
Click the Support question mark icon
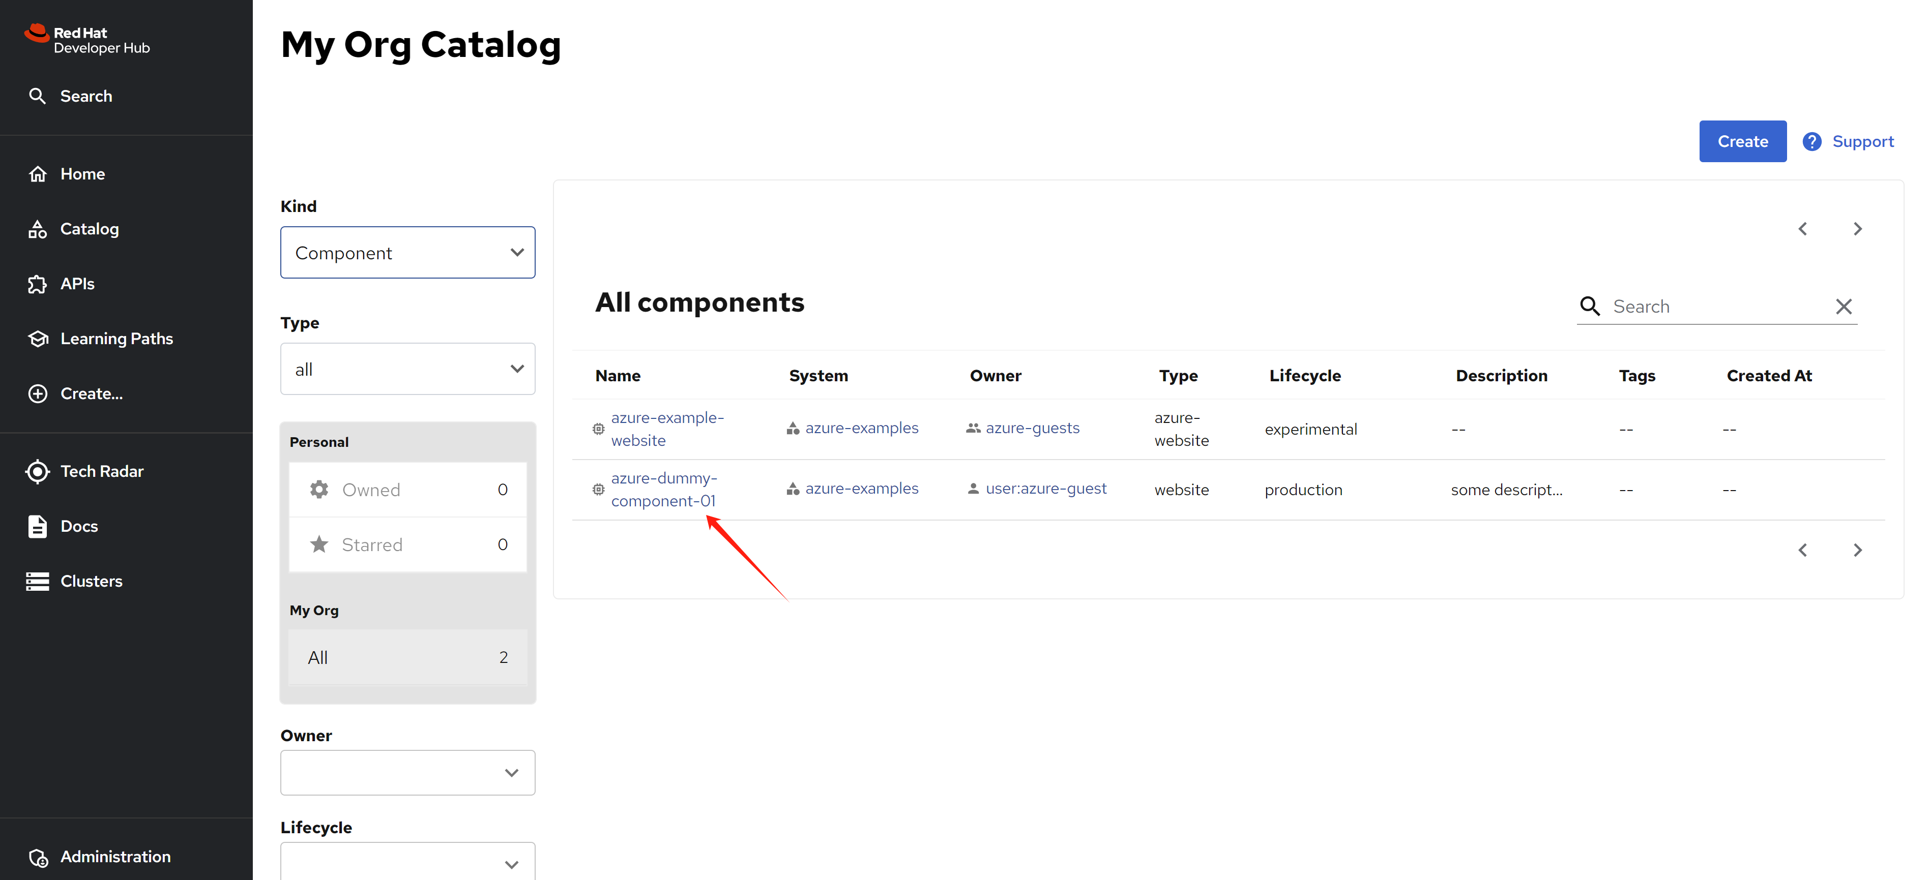coord(1811,141)
